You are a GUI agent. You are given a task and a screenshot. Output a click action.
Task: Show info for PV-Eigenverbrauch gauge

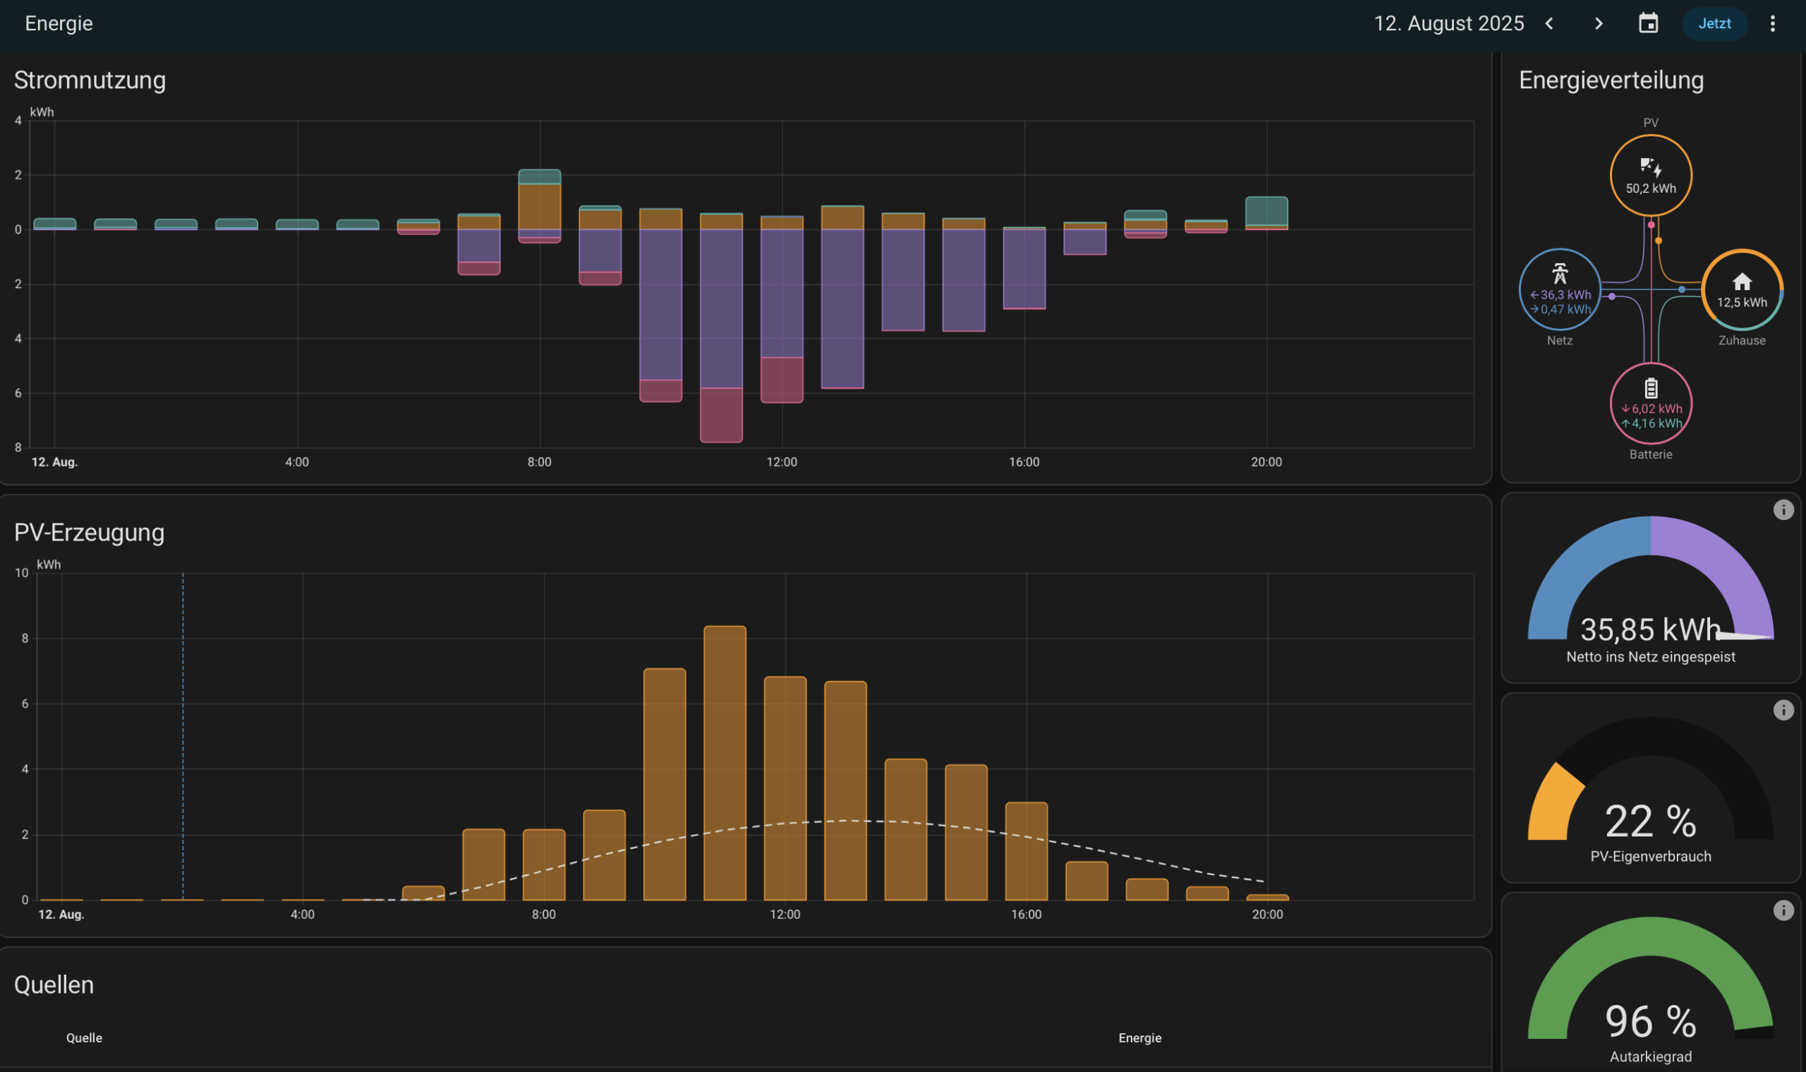coord(1783,710)
